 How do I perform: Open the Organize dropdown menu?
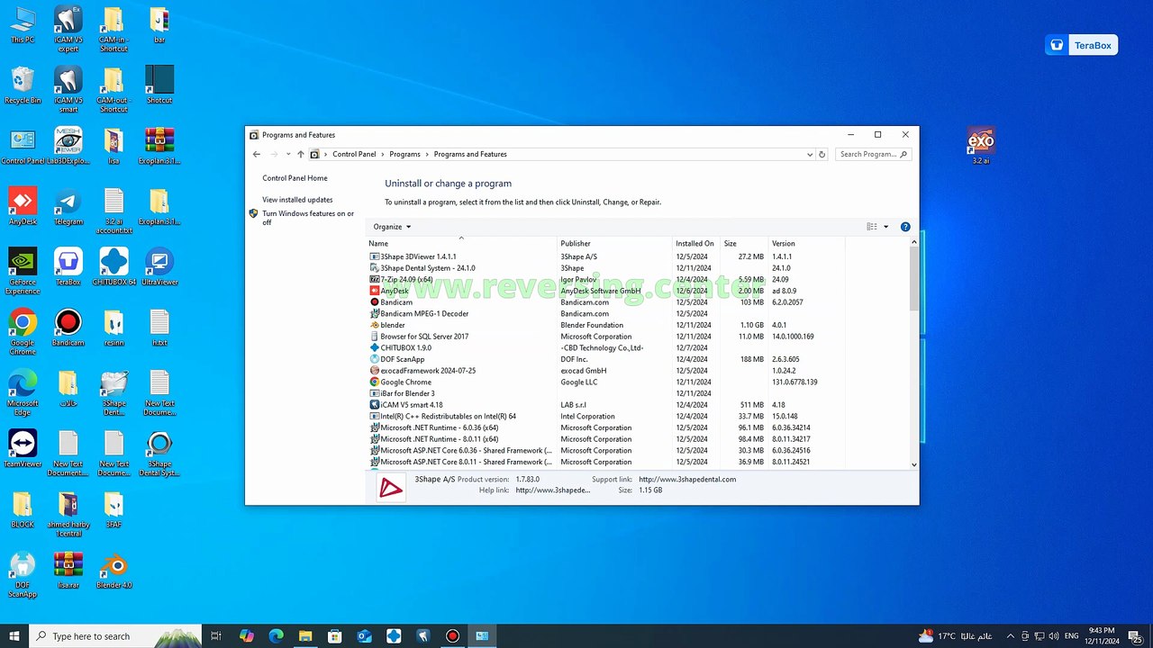(x=392, y=227)
